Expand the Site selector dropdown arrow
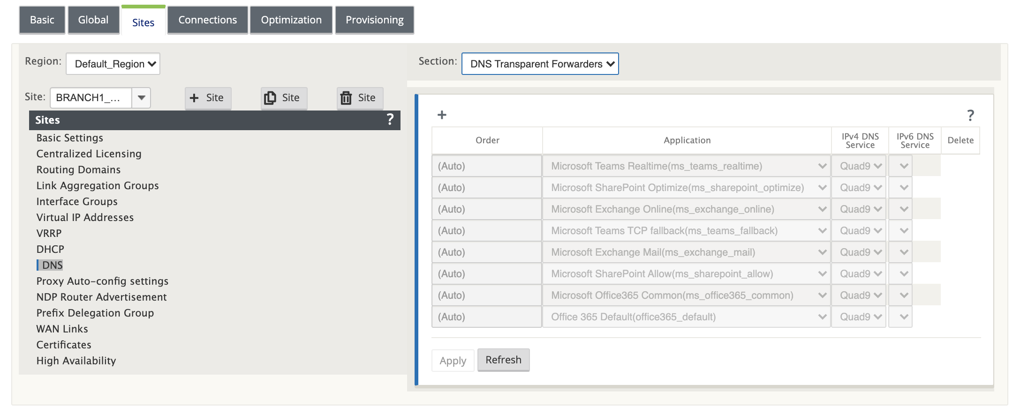This screenshot has height=413, width=1013. 141,98
